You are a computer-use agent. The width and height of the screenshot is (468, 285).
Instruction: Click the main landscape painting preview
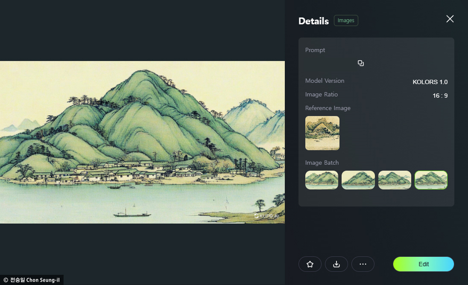[142, 142]
